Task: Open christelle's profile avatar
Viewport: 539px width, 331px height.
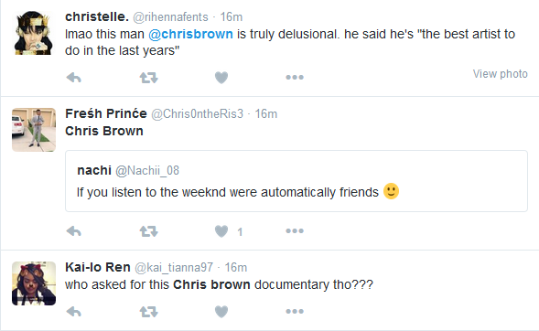Action: (34, 33)
